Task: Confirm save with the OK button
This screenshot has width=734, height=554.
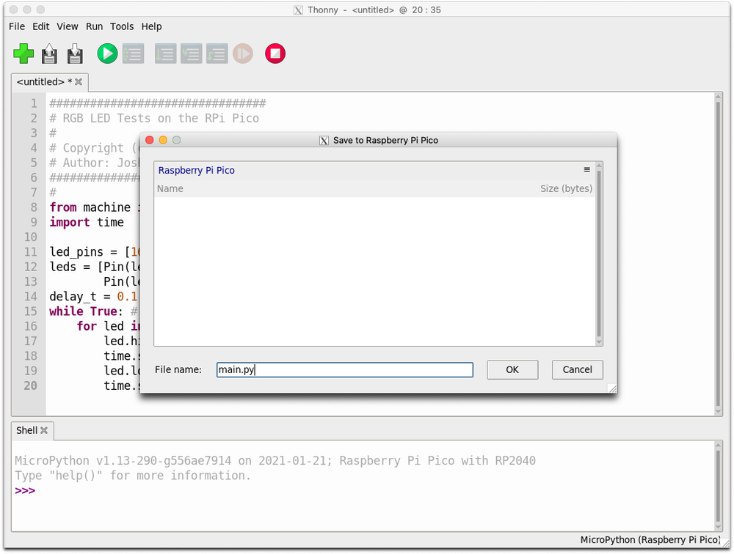Action: coord(512,370)
